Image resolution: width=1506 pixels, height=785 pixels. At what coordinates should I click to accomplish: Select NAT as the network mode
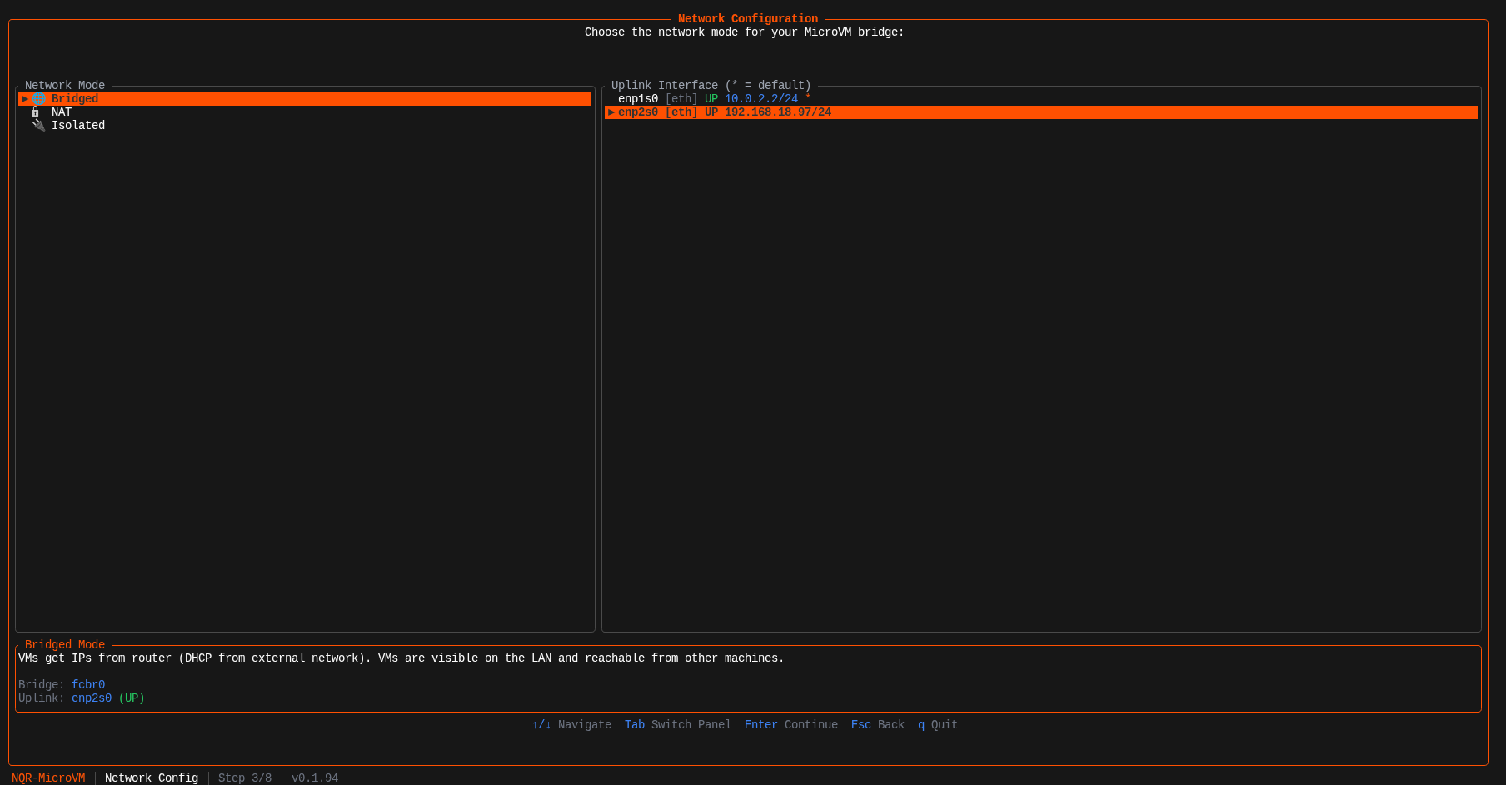coord(62,112)
